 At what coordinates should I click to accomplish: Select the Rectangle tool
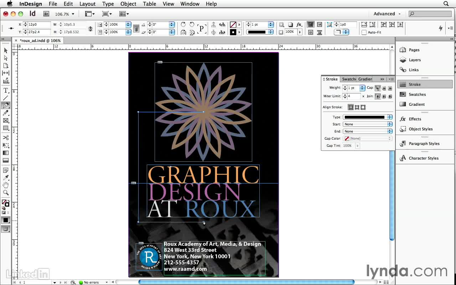(x=6, y=128)
